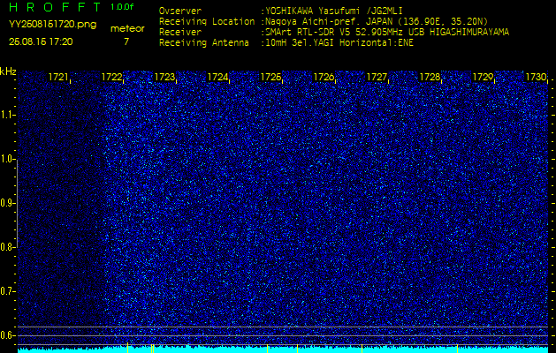This screenshot has width=556, height=353.
Task: Click the 1728 time label
Action: point(430,77)
